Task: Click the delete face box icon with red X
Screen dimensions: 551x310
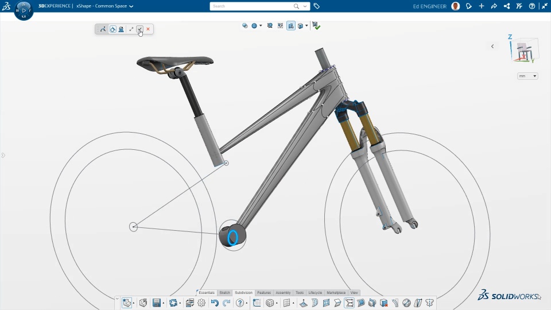Action: point(384,303)
